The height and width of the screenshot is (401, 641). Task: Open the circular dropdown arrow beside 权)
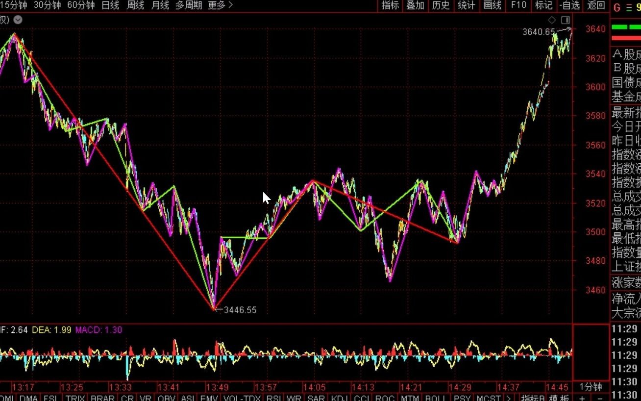[18, 20]
